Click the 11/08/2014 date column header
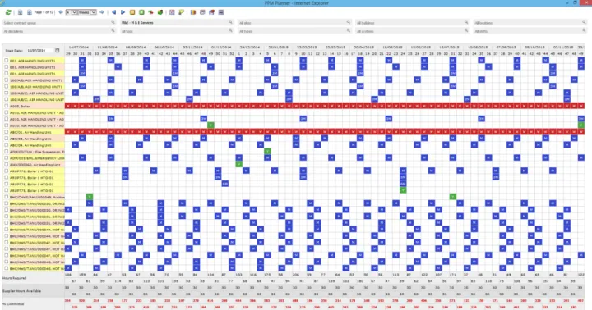Viewport: 592px width, 310px height. point(107,48)
